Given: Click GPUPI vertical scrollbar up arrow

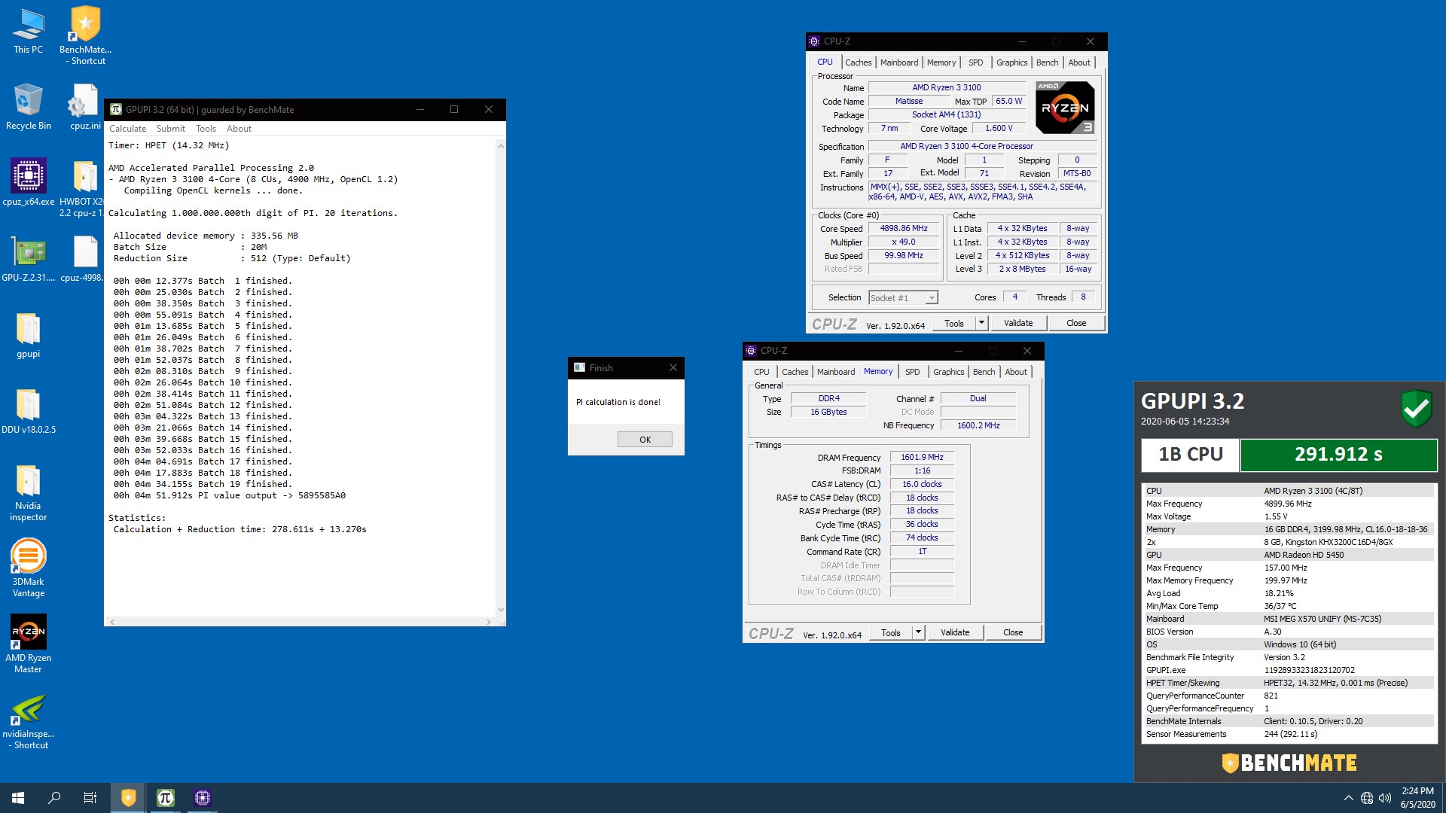Looking at the screenshot, I should tap(501, 146).
